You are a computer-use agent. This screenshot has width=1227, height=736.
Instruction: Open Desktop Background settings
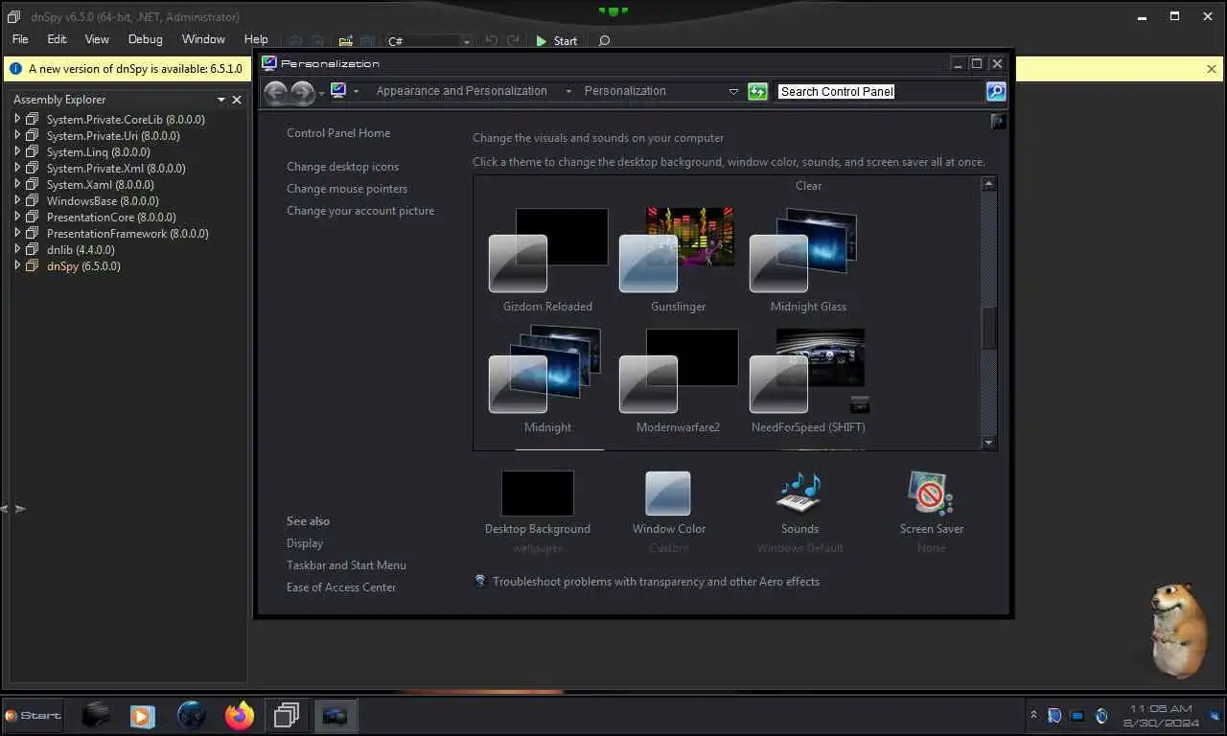[x=538, y=494]
